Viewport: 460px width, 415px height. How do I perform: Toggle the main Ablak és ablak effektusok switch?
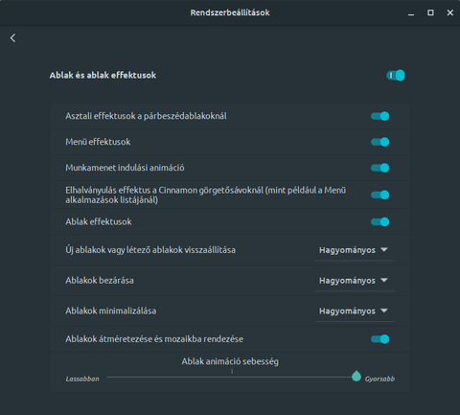click(396, 76)
